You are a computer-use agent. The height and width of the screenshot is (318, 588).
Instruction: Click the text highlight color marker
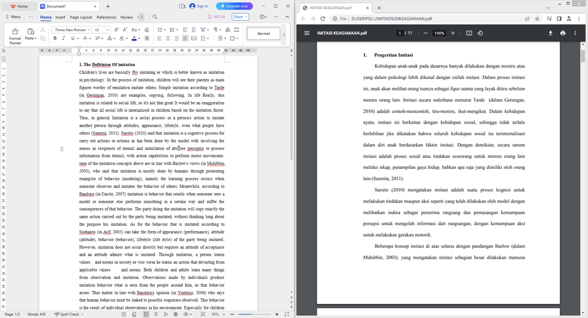click(x=121, y=38)
